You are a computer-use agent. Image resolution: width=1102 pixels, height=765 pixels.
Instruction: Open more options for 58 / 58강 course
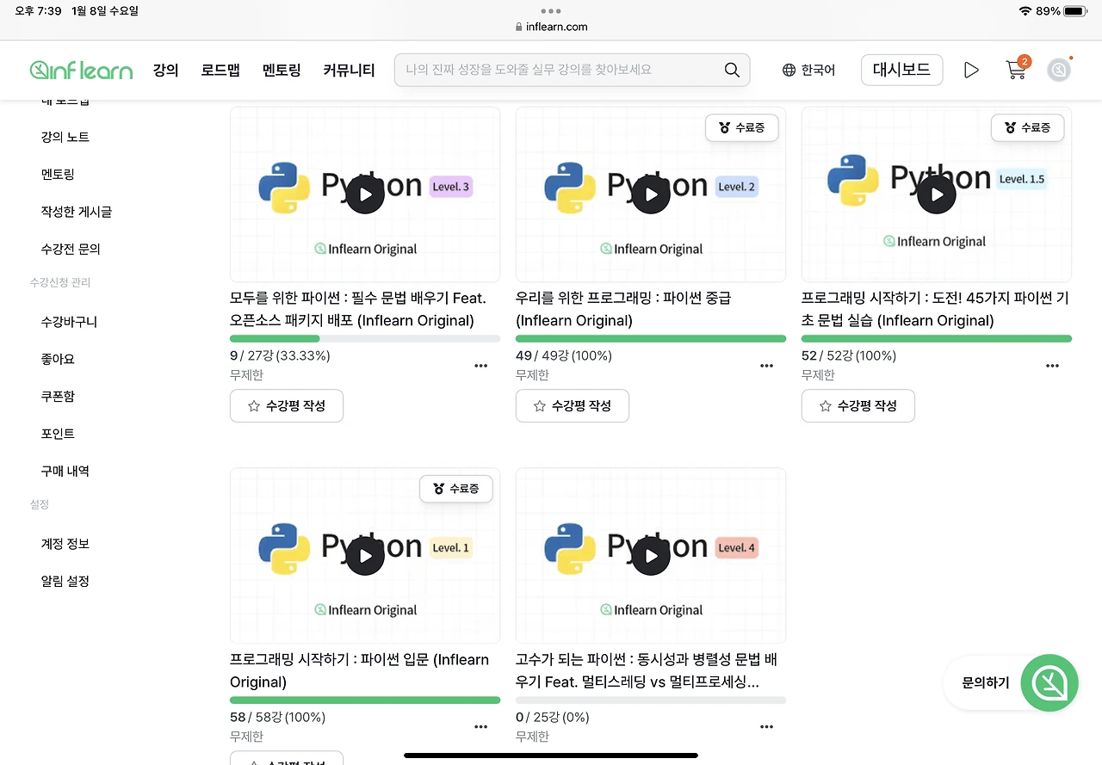pyautogui.click(x=481, y=727)
